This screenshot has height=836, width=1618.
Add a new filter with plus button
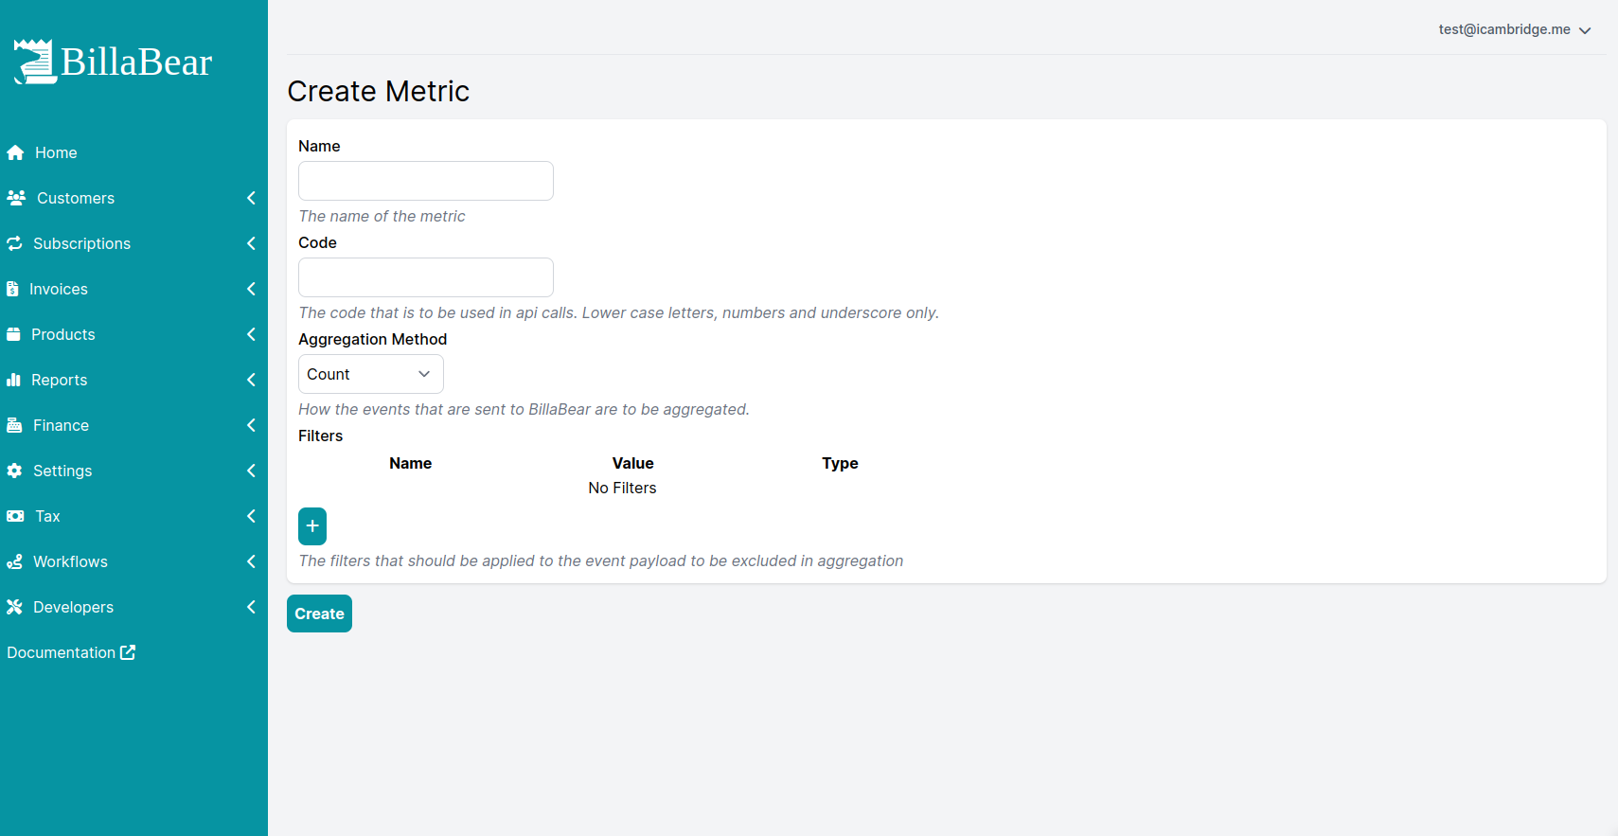(x=312, y=526)
